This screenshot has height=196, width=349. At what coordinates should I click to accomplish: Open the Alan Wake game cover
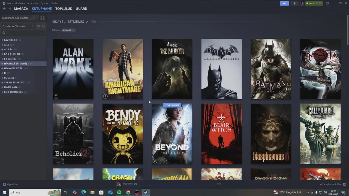coord(73,69)
